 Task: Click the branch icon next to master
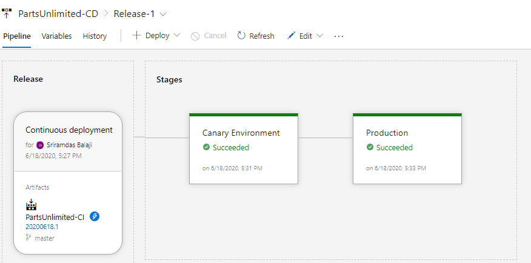tap(28, 238)
